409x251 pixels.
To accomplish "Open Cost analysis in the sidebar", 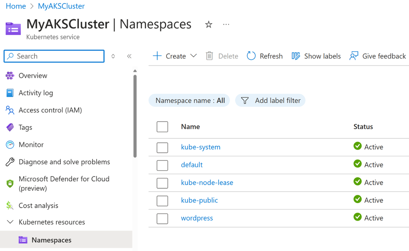I will [38, 205].
